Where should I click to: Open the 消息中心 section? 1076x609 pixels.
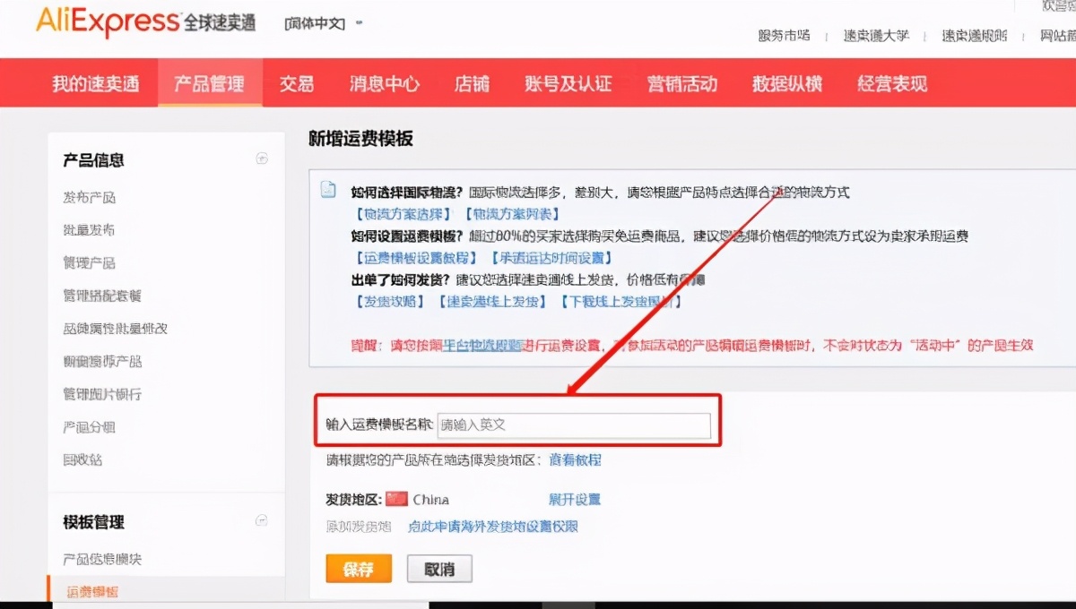(382, 82)
